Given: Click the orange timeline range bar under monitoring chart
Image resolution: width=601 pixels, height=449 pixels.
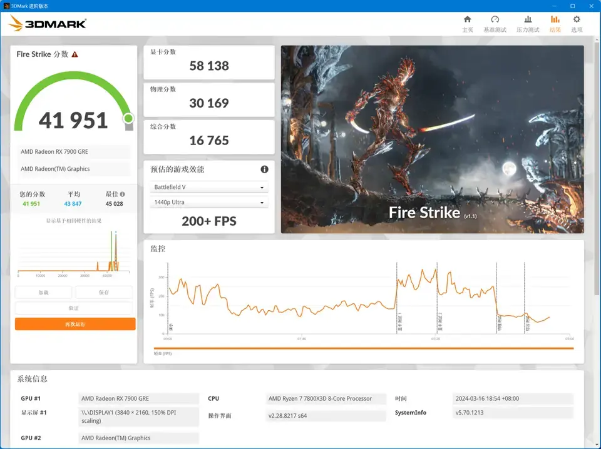Looking at the screenshot, I should pos(364,348).
